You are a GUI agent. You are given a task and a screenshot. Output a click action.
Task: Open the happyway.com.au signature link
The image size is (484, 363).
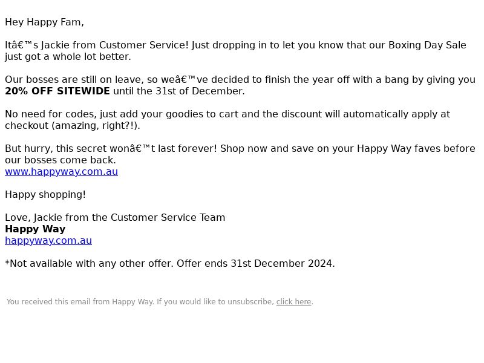tap(48, 240)
